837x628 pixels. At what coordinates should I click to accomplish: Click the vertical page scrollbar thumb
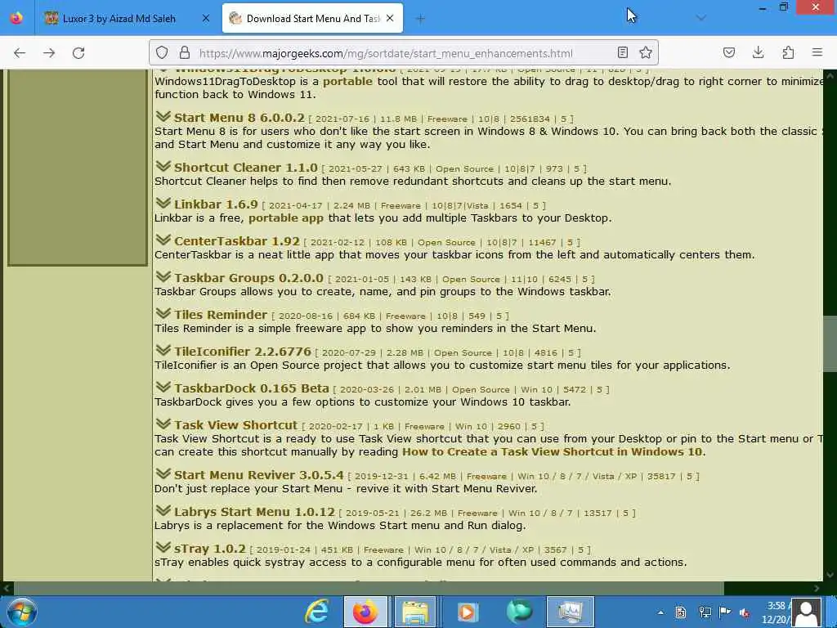[830, 343]
